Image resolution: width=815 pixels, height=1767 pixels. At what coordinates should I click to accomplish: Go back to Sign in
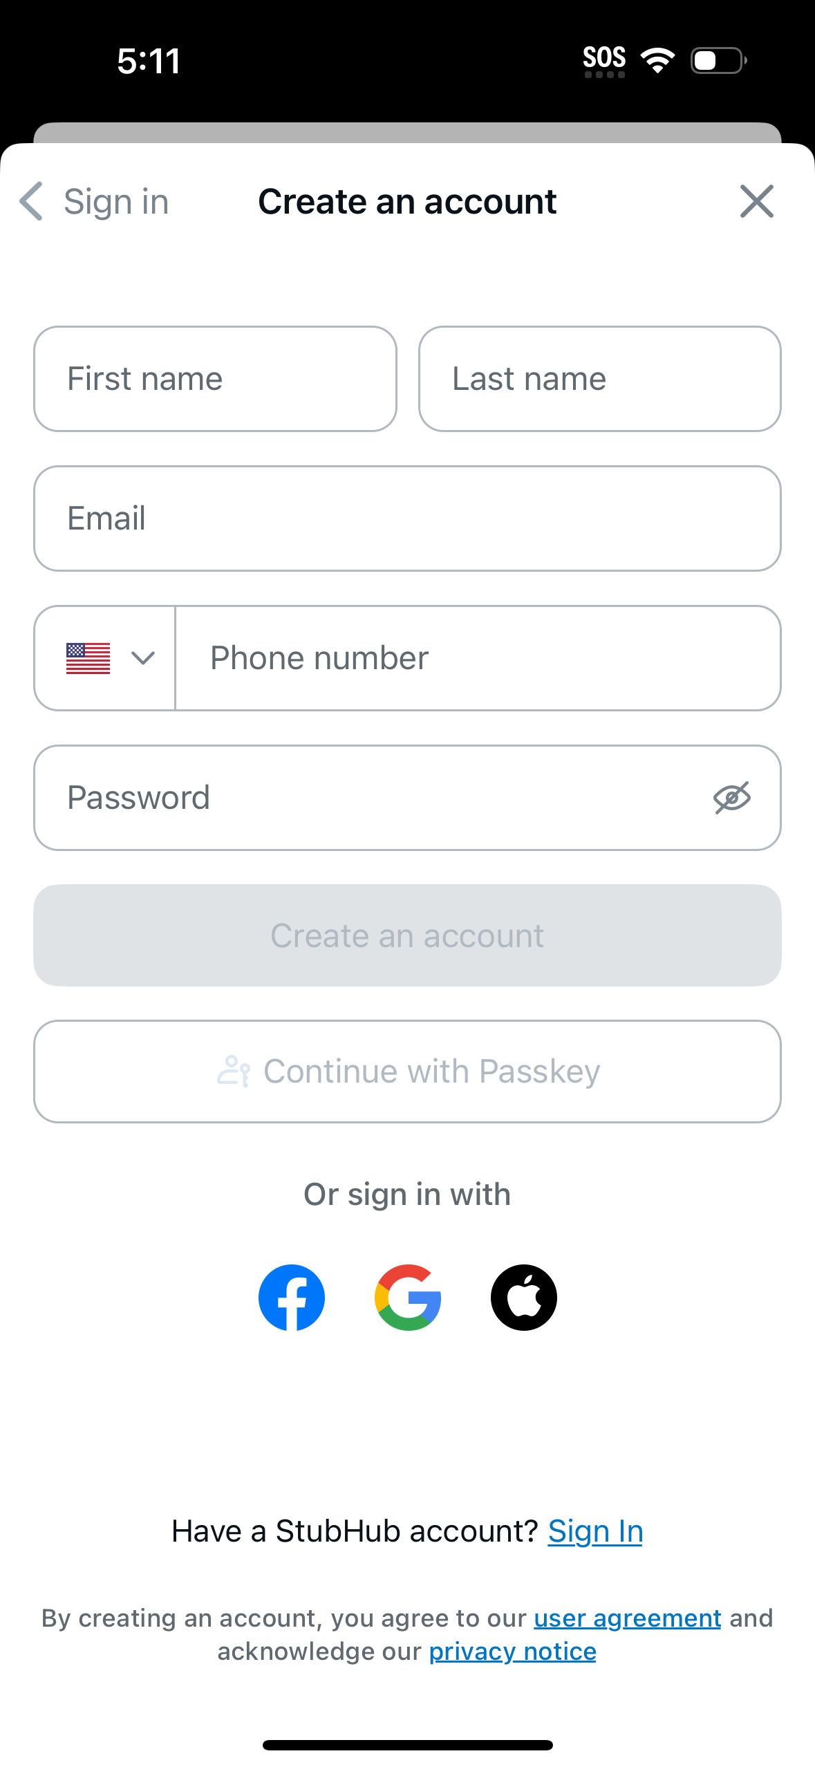(x=116, y=202)
